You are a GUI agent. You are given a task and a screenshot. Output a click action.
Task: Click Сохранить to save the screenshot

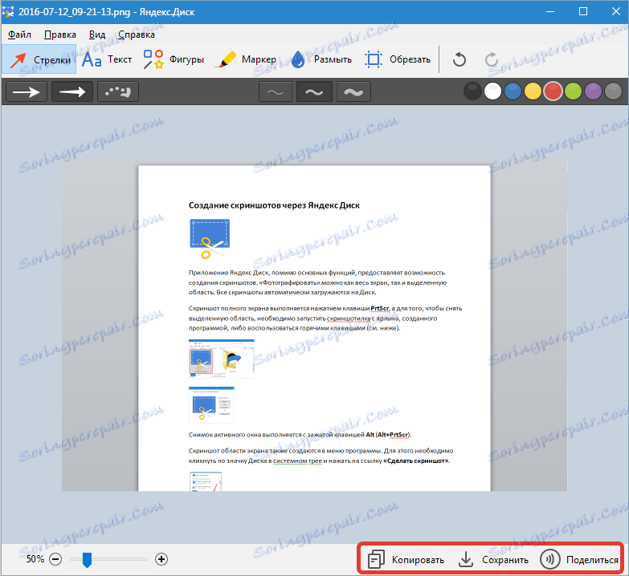[x=493, y=559]
